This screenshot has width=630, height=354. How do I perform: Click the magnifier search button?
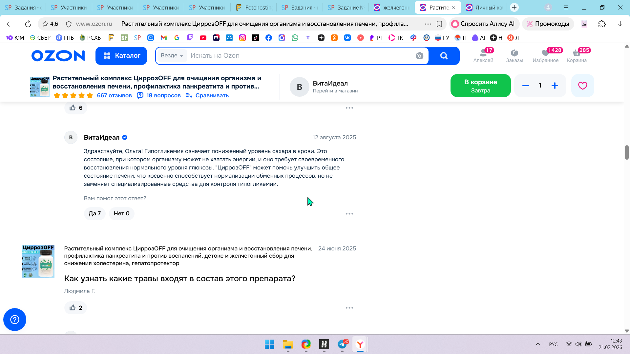[444, 56]
